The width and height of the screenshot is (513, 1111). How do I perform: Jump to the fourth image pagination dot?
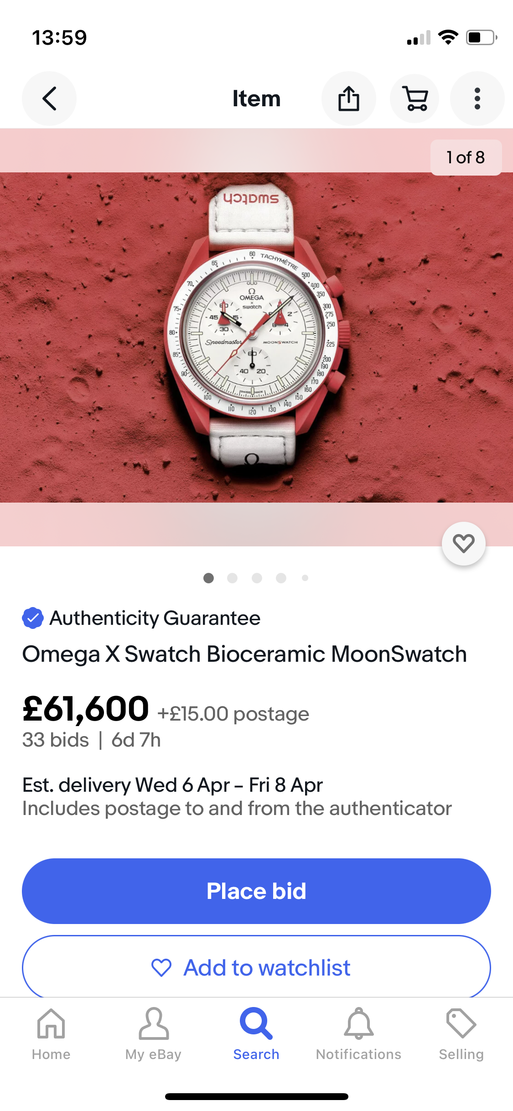tap(281, 578)
